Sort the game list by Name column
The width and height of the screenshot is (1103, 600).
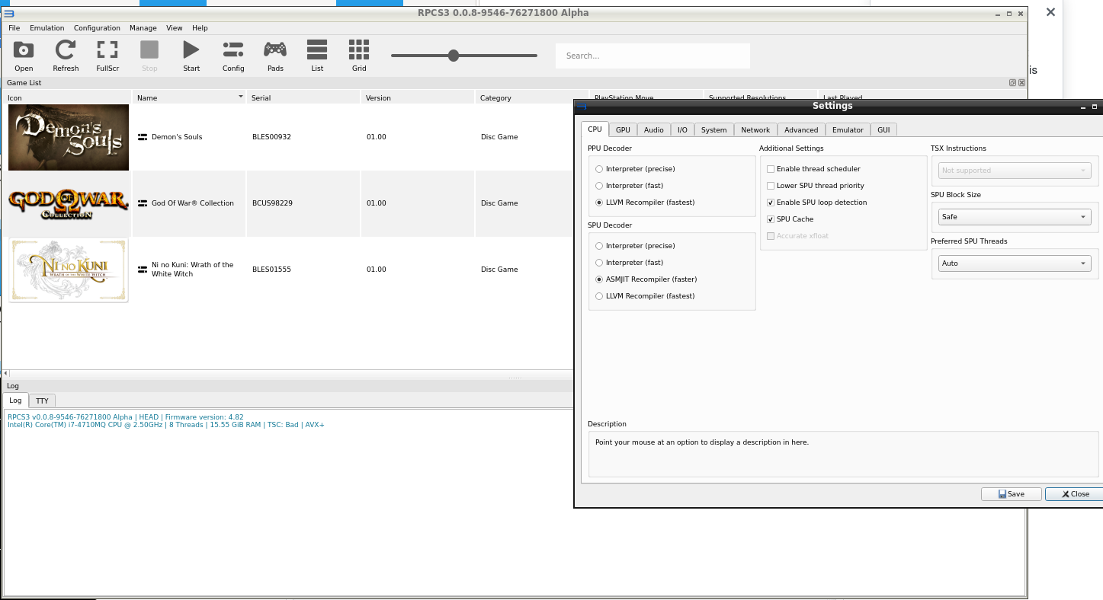click(190, 97)
